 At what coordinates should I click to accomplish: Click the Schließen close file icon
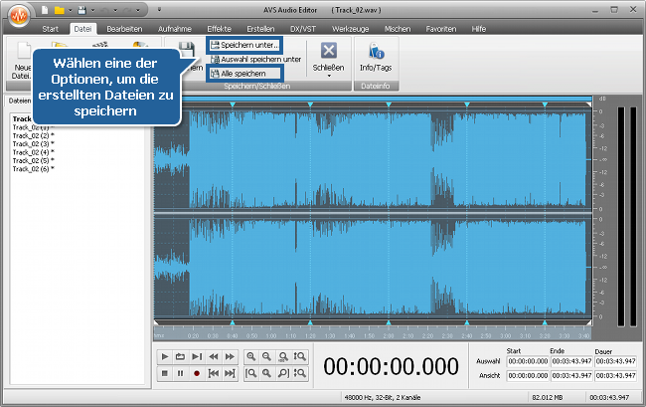tap(328, 50)
